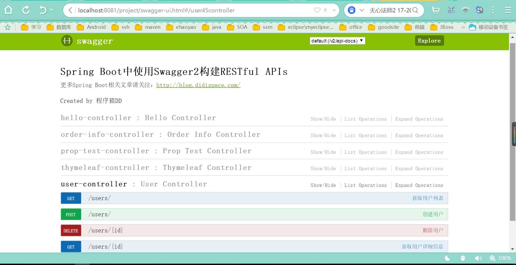The image size is (516, 265).
Task: Click the Wi-Fi toolbar icon
Action: [x=465, y=10]
